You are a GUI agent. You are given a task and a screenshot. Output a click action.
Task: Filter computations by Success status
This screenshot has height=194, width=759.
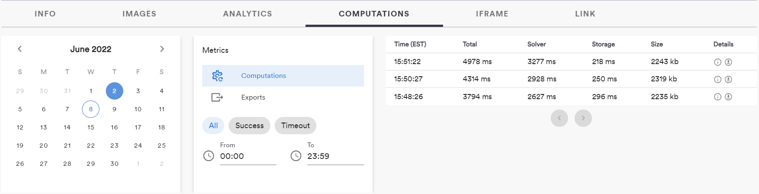pos(250,126)
